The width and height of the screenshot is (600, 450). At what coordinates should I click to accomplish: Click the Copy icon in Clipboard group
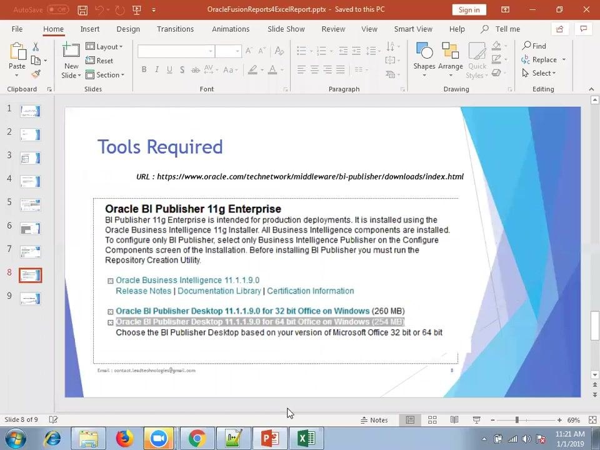(36, 61)
